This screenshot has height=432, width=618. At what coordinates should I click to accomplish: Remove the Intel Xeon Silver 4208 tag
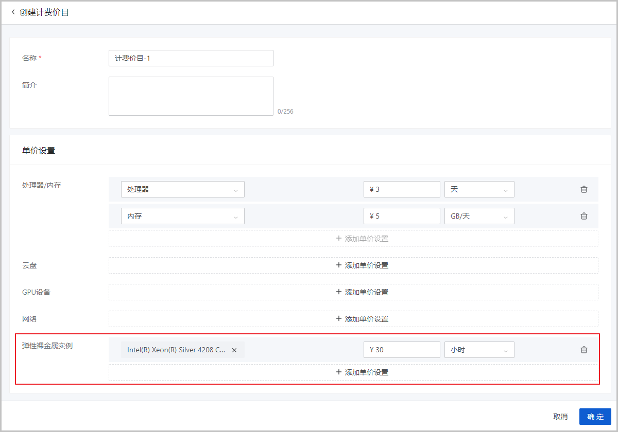point(234,350)
